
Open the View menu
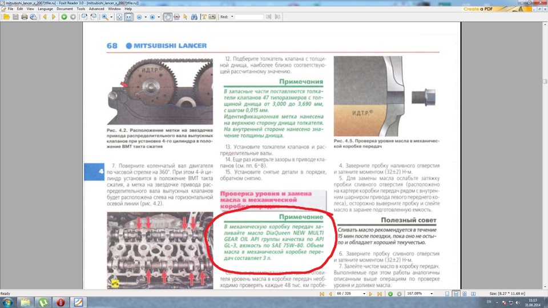(x=30, y=9)
